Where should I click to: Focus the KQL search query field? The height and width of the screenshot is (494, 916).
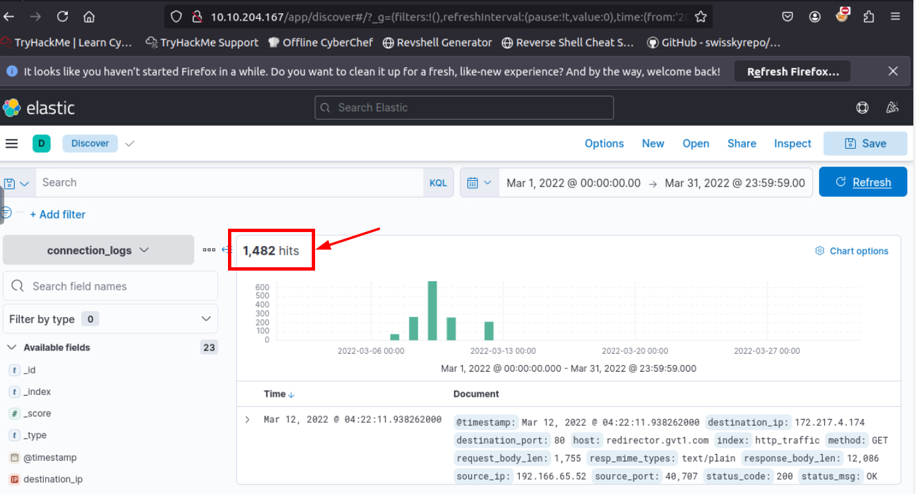click(x=229, y=183)
